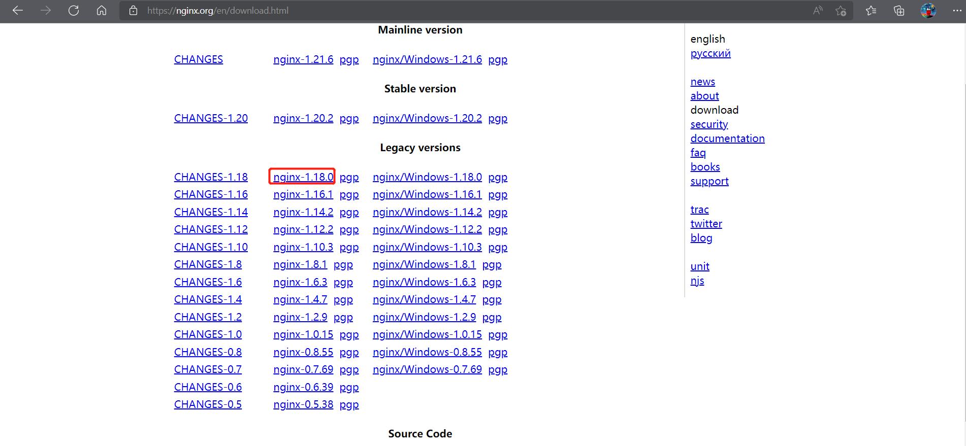Open CHANGES-1.10 link
Image resolution: width=966 pixels, height=446 pixels.
(211, 247)
